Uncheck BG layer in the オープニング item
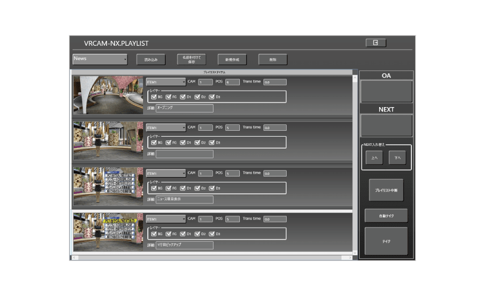This screenshot has height=296, width=484. point(154,97)
